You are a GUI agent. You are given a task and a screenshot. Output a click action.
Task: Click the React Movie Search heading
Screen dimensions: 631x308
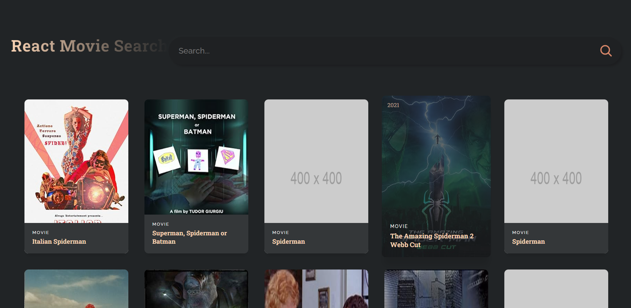point(88,46)
